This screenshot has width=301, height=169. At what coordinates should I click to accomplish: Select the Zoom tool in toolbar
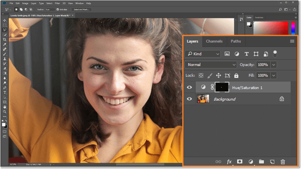pos(5,112)
